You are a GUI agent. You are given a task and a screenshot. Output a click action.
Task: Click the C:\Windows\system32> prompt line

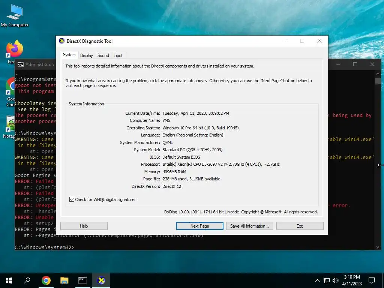(45, 247)
